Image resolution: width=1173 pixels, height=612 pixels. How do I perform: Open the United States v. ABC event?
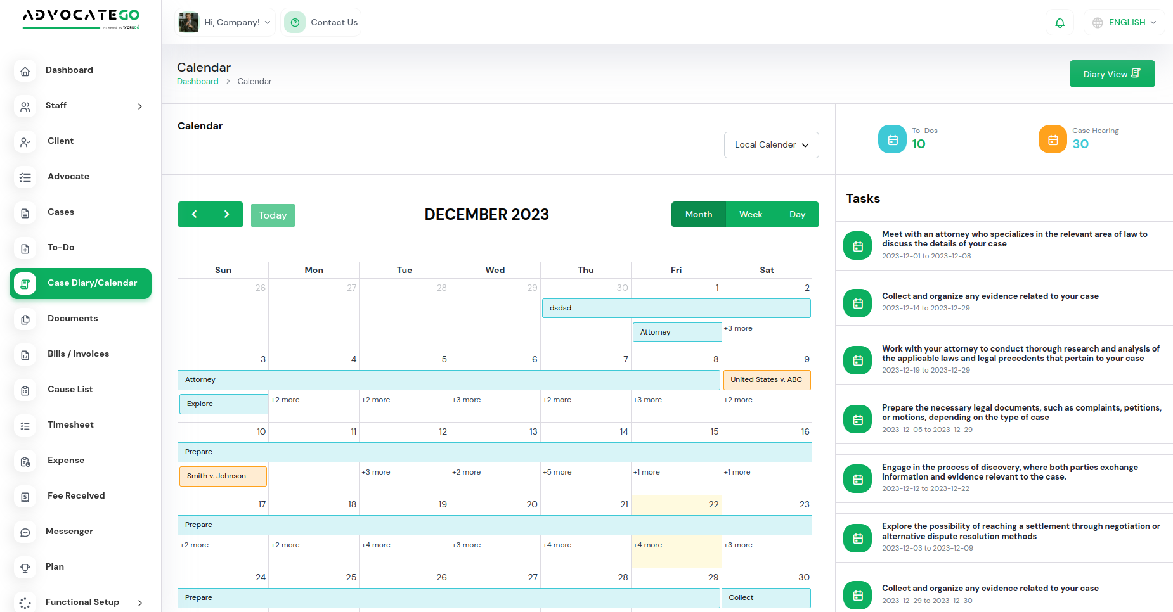(767, 379)
